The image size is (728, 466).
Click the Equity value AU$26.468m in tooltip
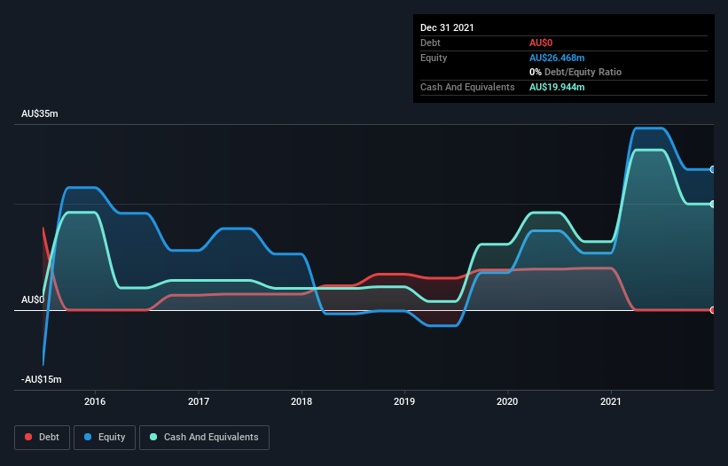[x=557, y=58]
